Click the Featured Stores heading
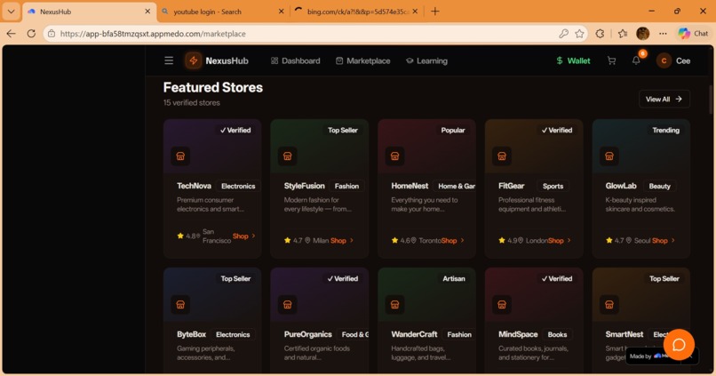 tap(213, 87)
